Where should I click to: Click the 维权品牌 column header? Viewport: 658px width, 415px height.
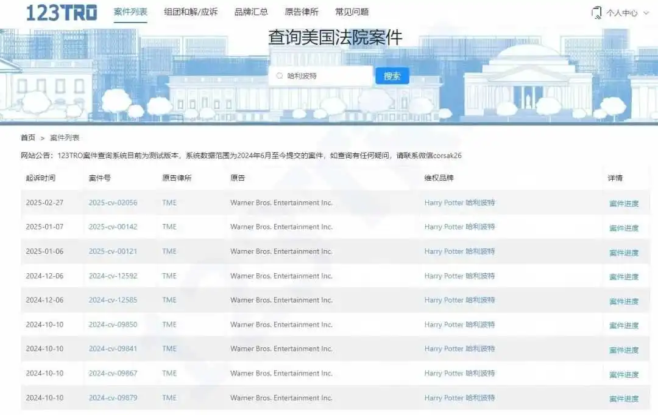click(439, 178)
